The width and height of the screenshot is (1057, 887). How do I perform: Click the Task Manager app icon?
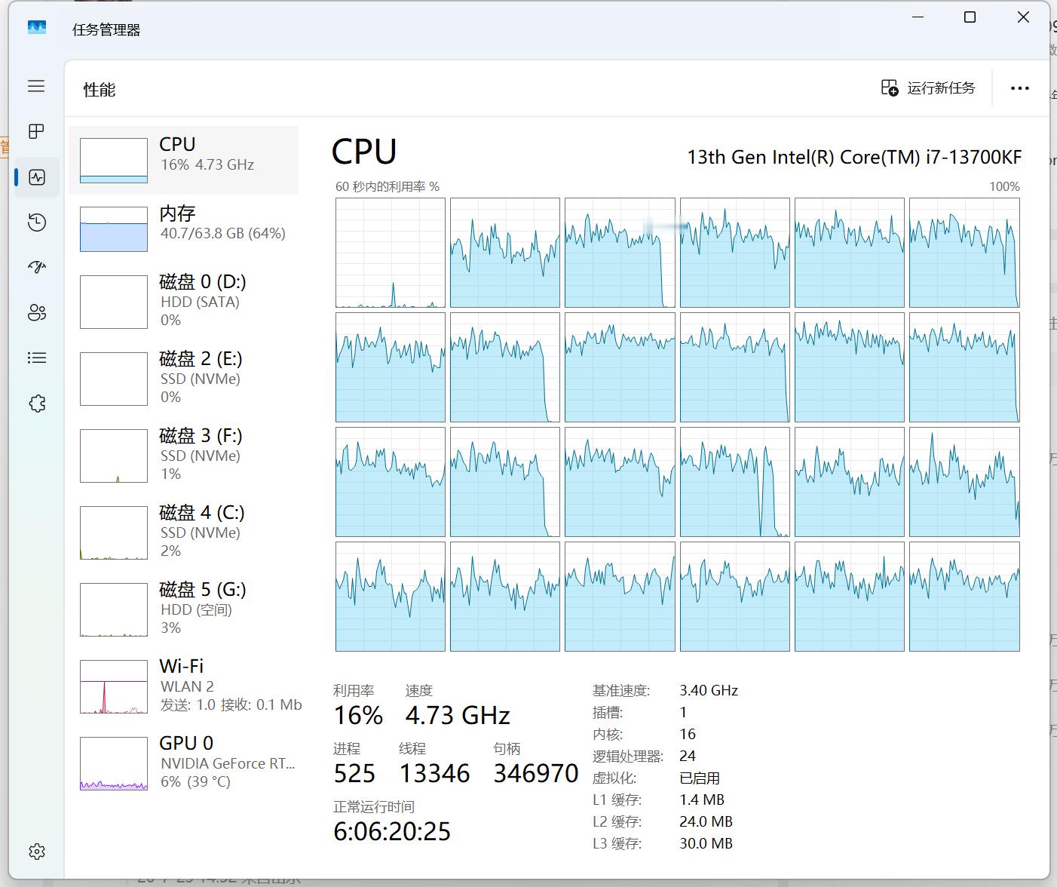click(x=36, y=29)
